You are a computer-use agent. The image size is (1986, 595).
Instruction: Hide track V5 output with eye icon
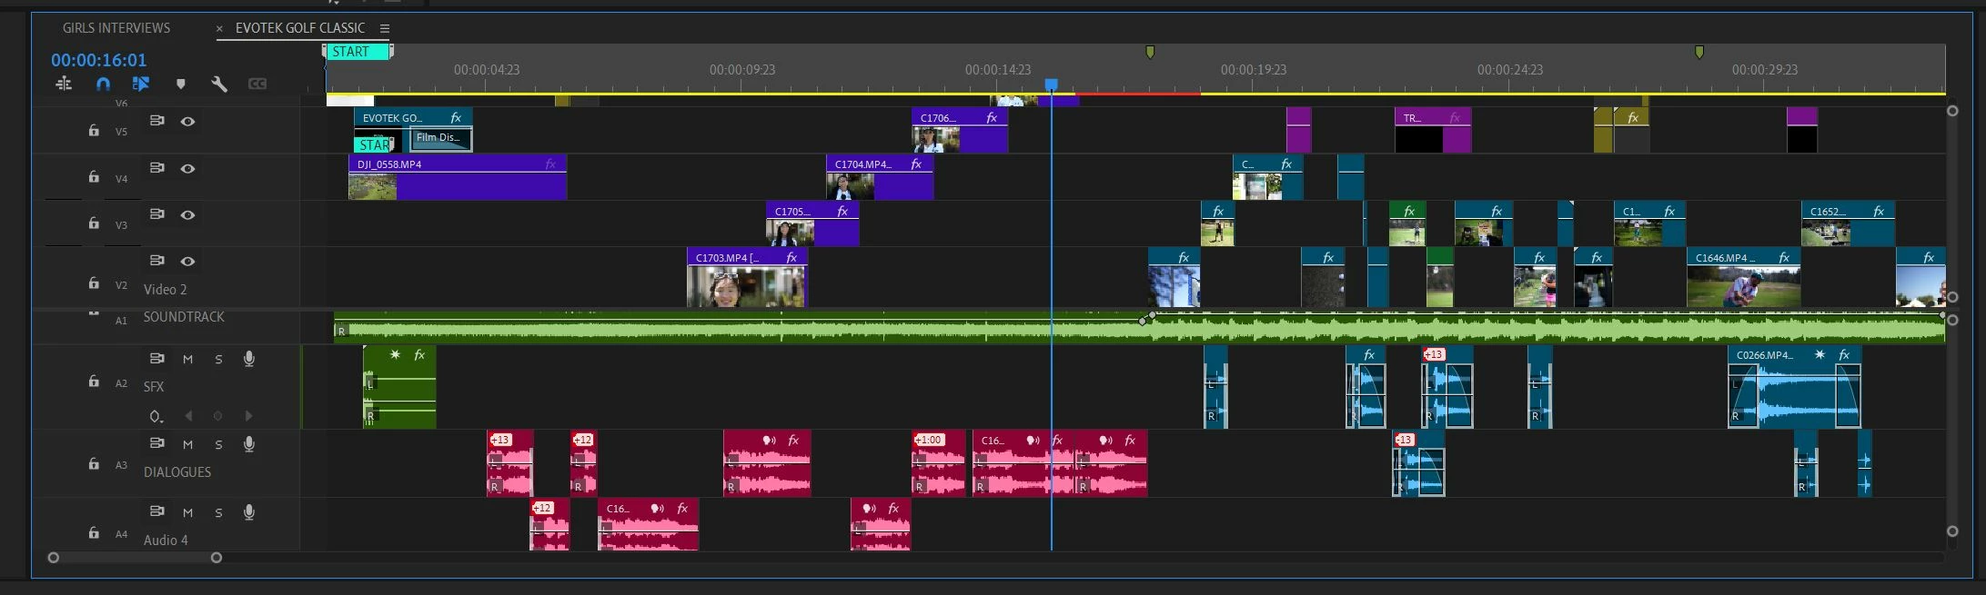click(x=187, y=122)
